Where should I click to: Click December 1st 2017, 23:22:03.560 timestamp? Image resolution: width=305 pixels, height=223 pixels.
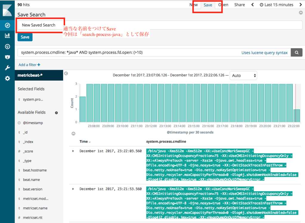pyautogui.click(x=111, y=151)
